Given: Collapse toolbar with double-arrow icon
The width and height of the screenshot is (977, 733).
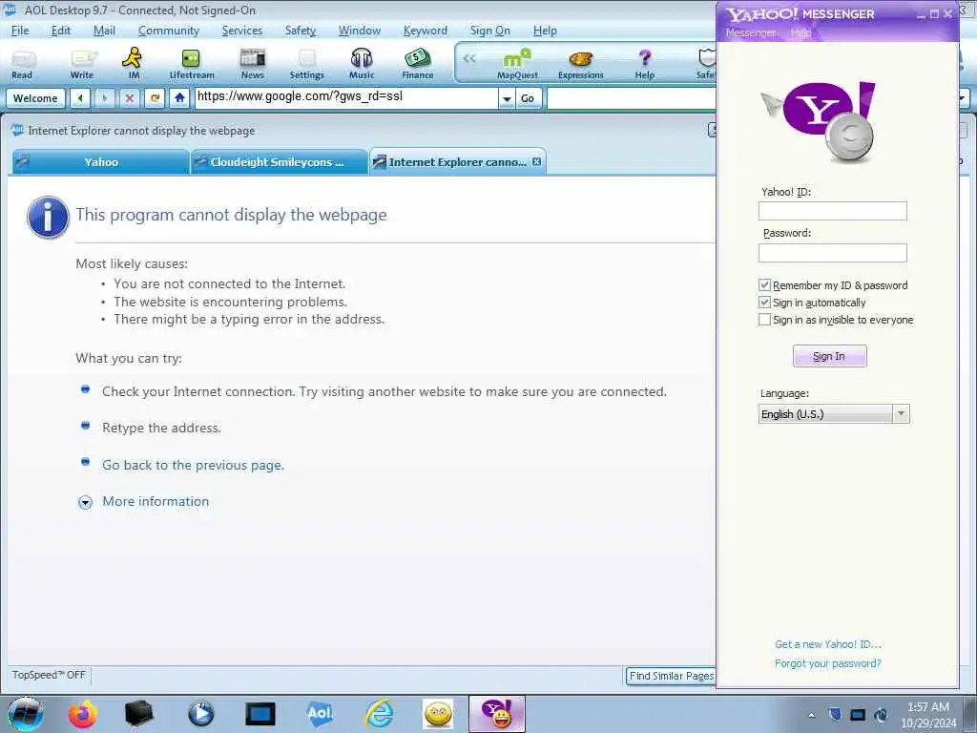Looking at the screenshot, I should point(469,58).
